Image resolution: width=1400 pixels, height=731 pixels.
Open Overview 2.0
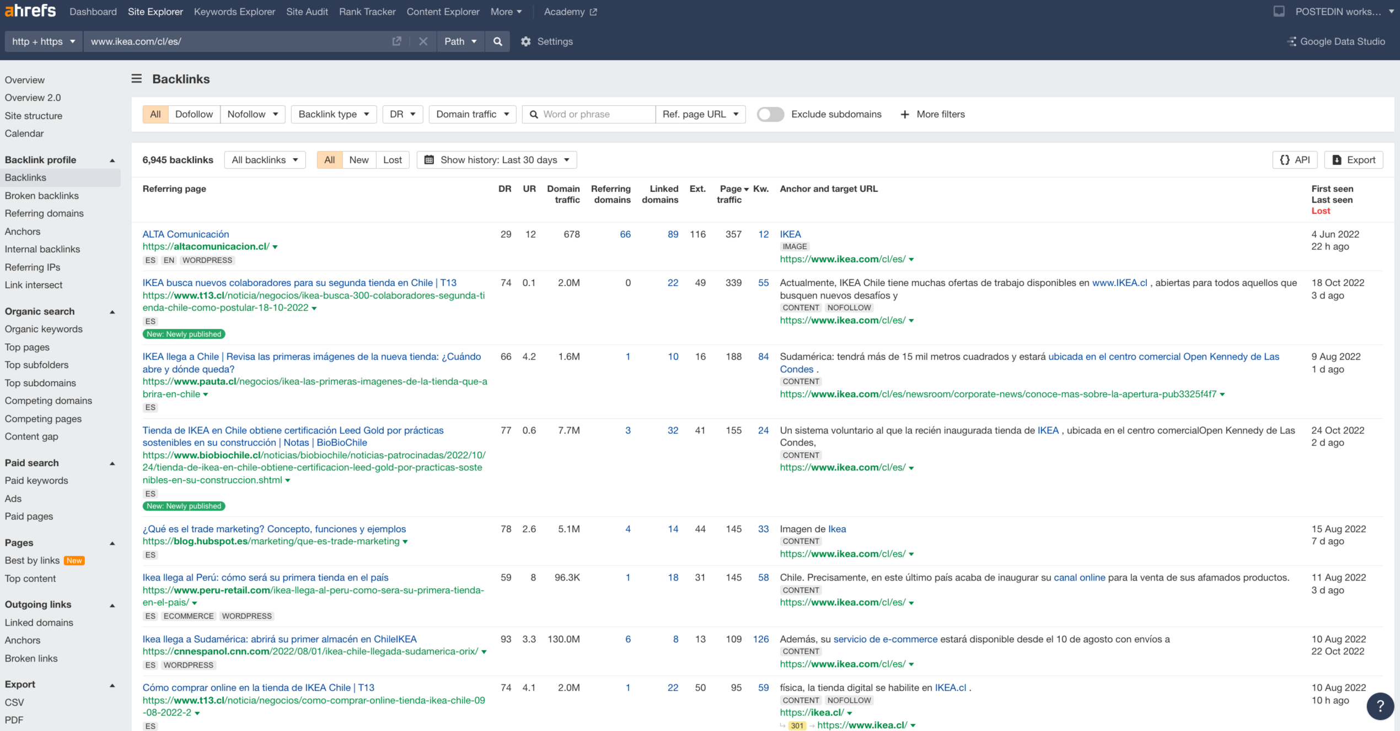(33, 98)
